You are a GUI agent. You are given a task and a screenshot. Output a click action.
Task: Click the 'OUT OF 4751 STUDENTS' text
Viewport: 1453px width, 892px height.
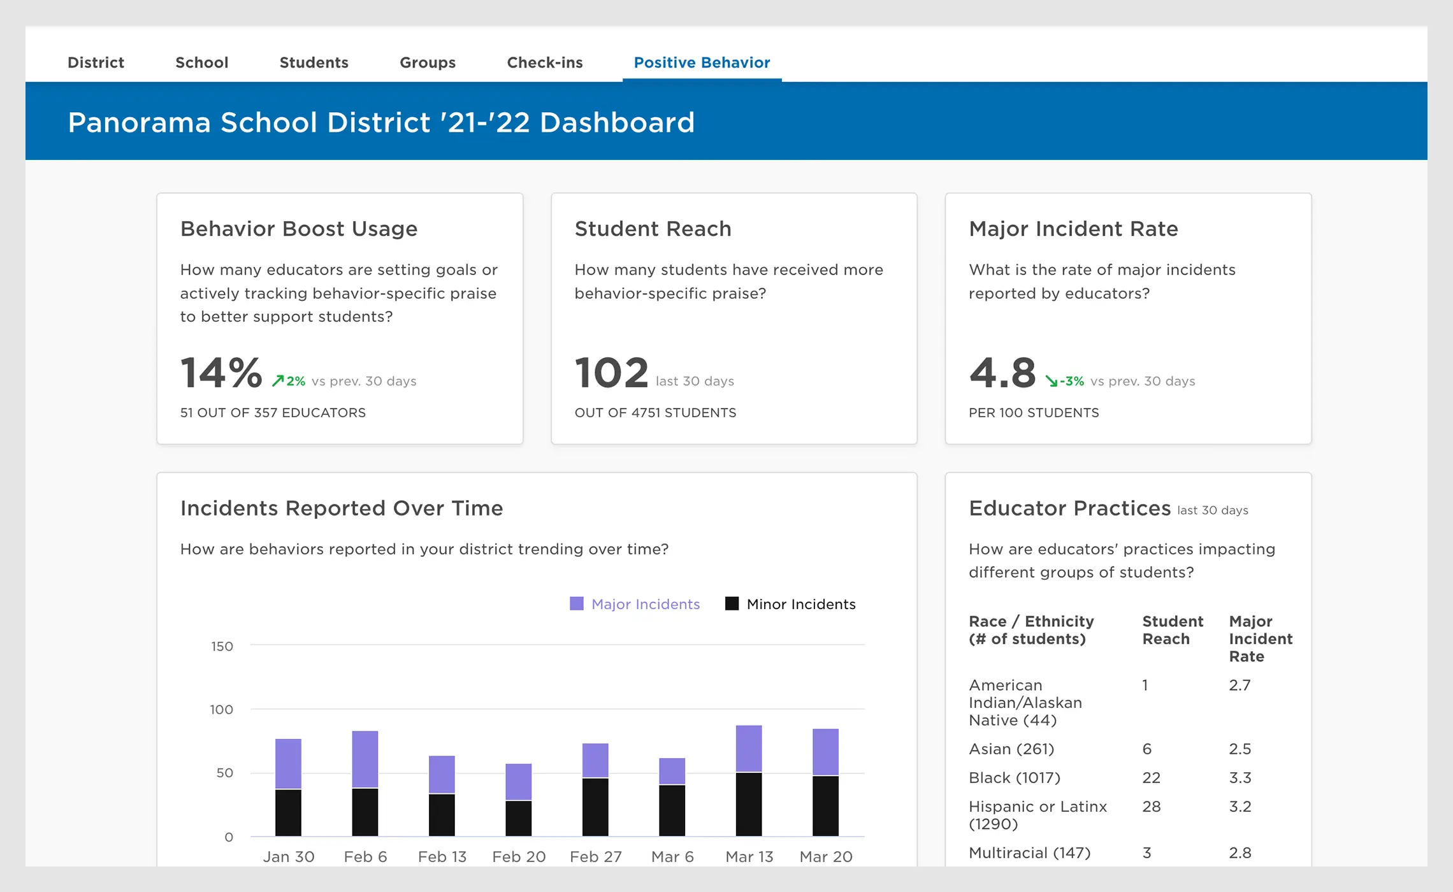pyautogui.click(x=655, y=413)
